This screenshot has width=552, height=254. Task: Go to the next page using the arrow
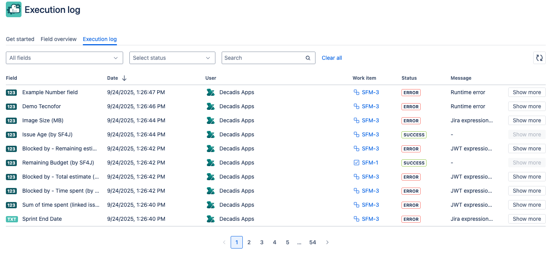tap(327, 242)
